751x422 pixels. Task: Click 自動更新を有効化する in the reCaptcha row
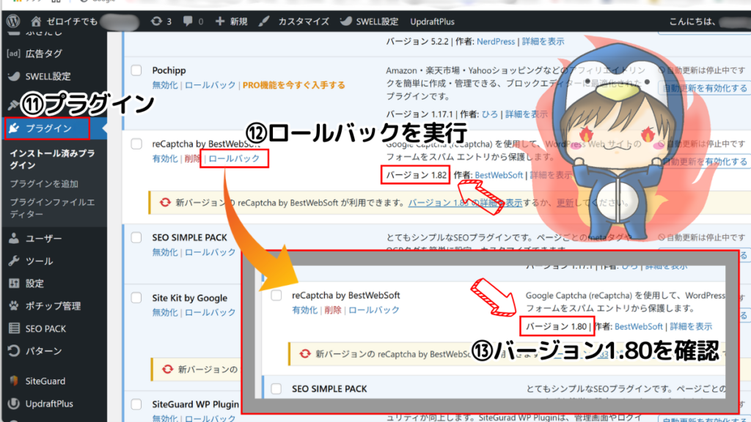click(705, 162)
